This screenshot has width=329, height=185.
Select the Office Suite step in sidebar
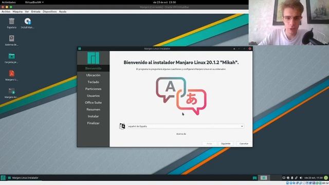(94, 103)
